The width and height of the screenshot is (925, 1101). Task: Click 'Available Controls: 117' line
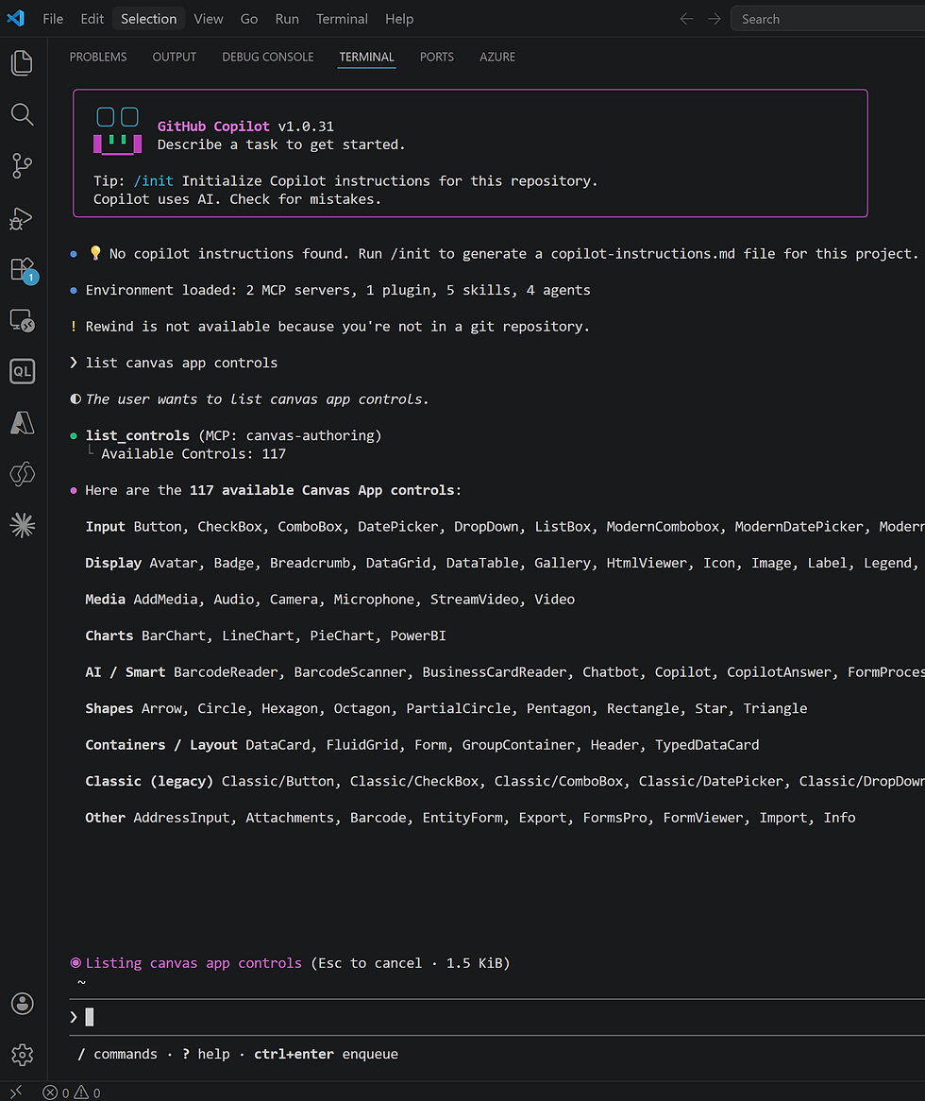pos(193,454)
